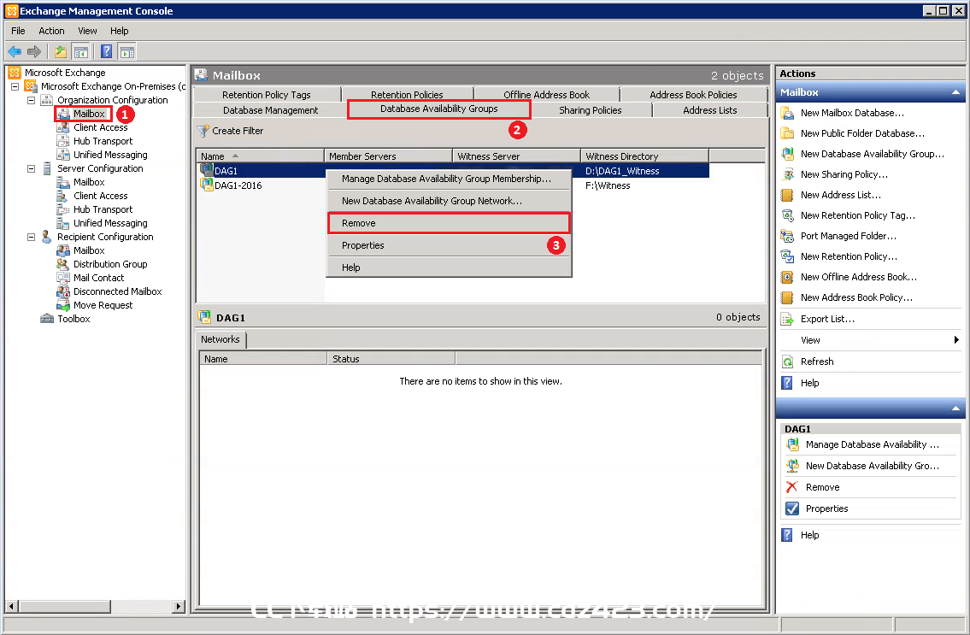Choose Remove from the context menu
The image size is (970, 635).
(449, 223)
